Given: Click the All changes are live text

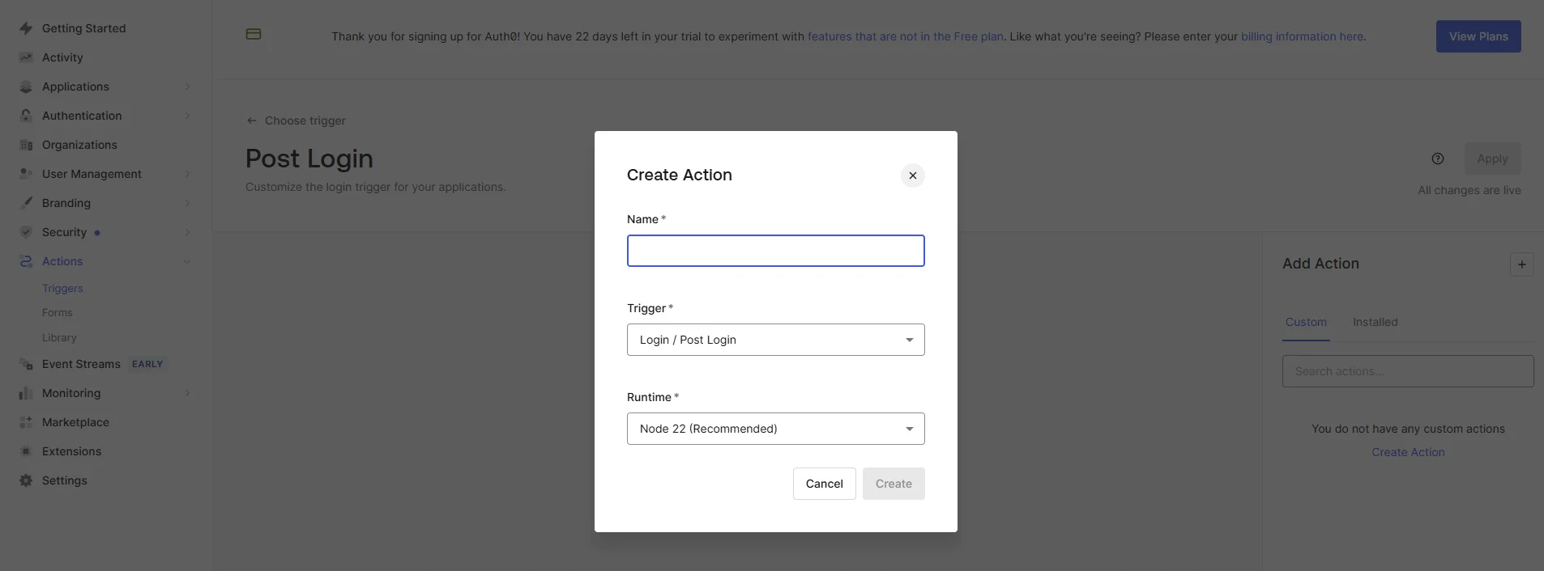Looking at the screenshot, I should click(x=1469, y=190).
